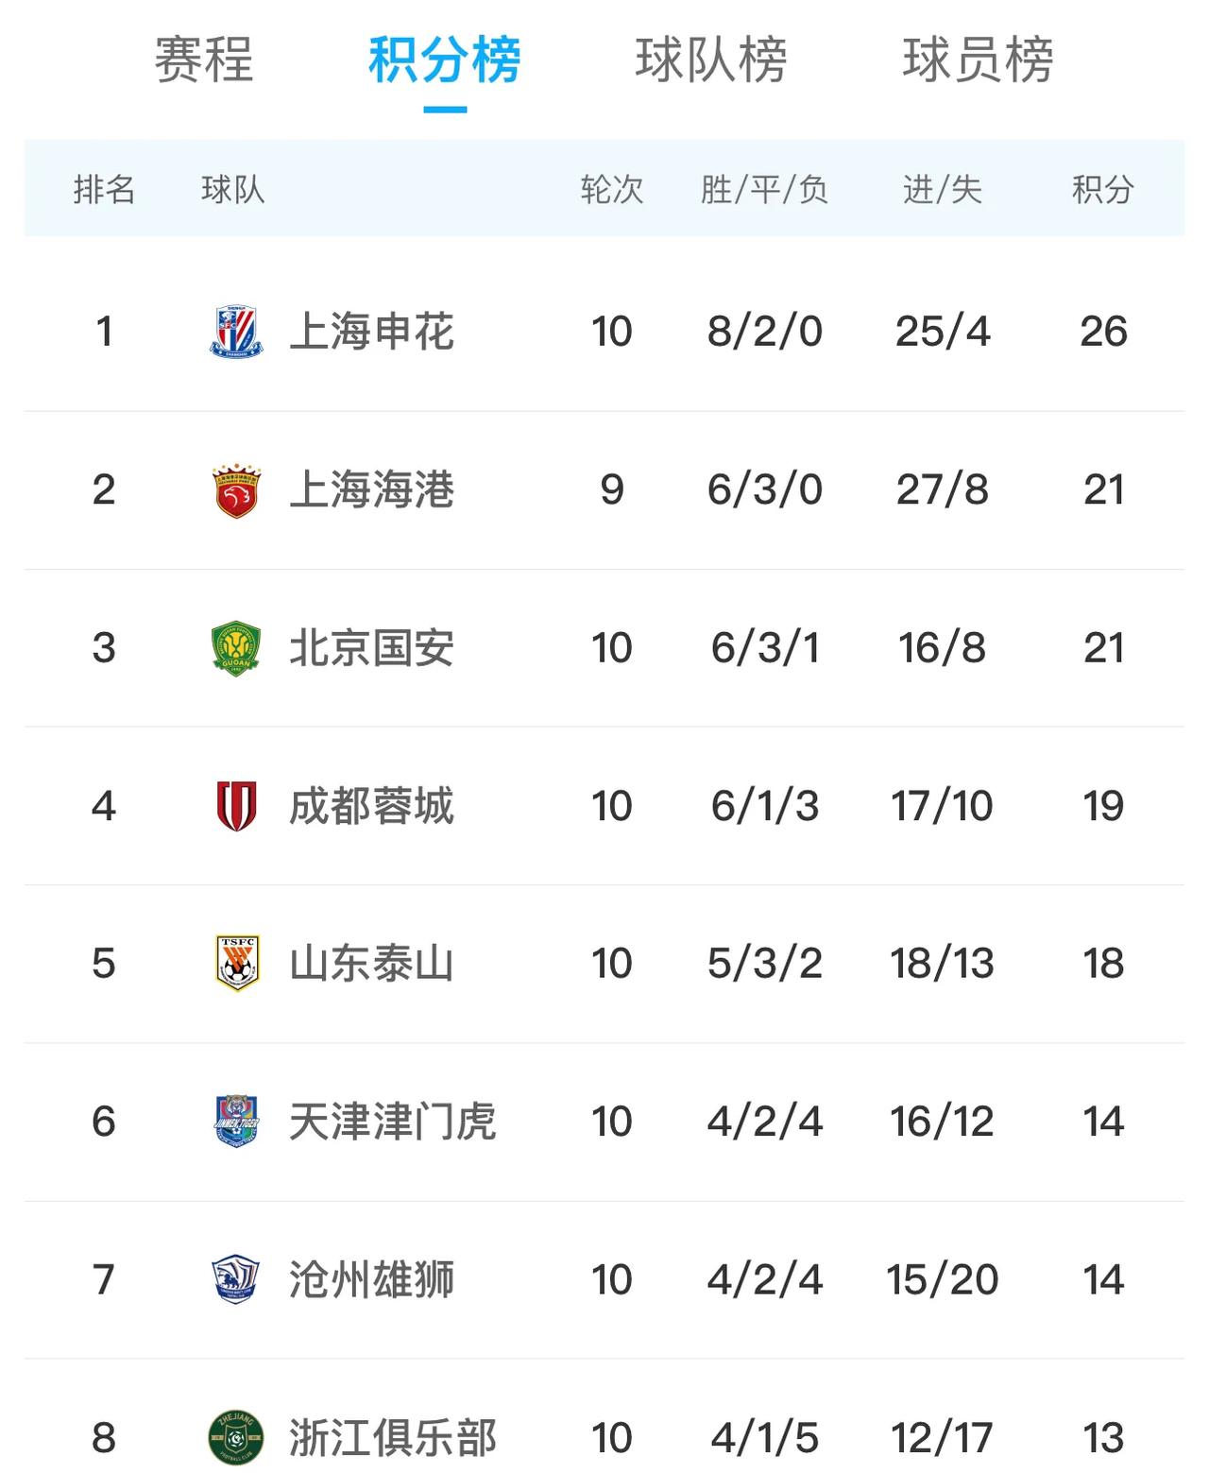Switch to the 球队榜 tab
This screenshot has height=1473, width=1209.
pos(710,60)
